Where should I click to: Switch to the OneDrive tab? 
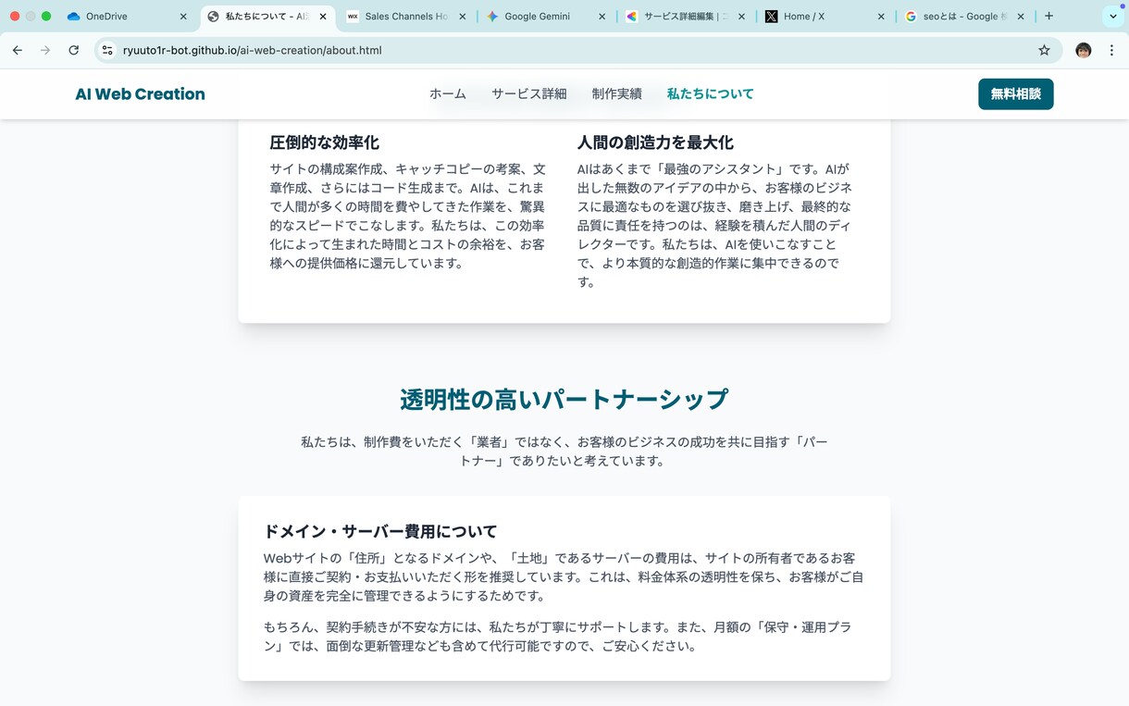[127, 17]
